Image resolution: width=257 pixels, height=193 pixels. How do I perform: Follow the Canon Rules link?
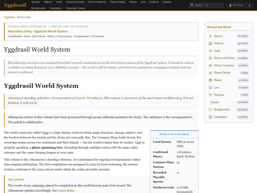coord(66,190)
